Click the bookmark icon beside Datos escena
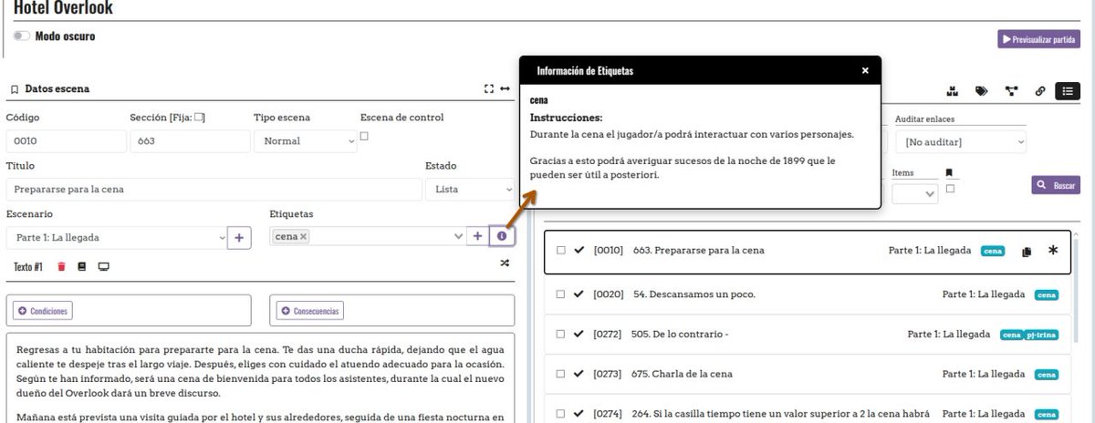The width and height of the screenshot is (1095, 423). point(15,89)
